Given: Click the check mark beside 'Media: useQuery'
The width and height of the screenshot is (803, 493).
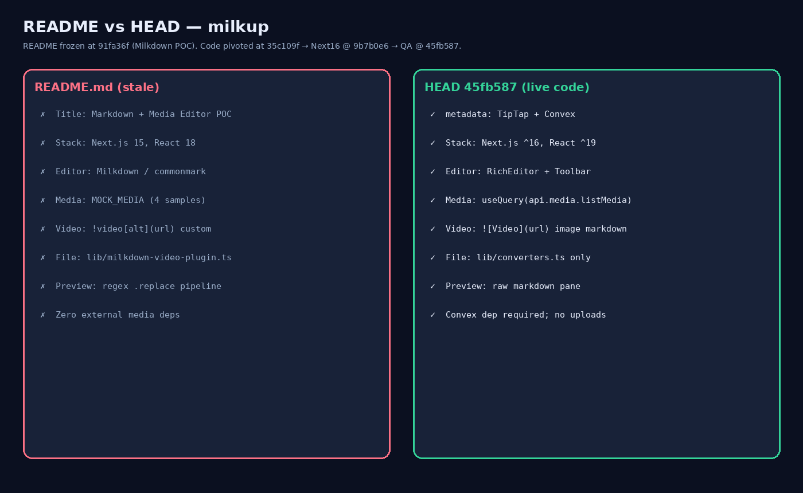Looking at the screenshot, I should [432, 200].
